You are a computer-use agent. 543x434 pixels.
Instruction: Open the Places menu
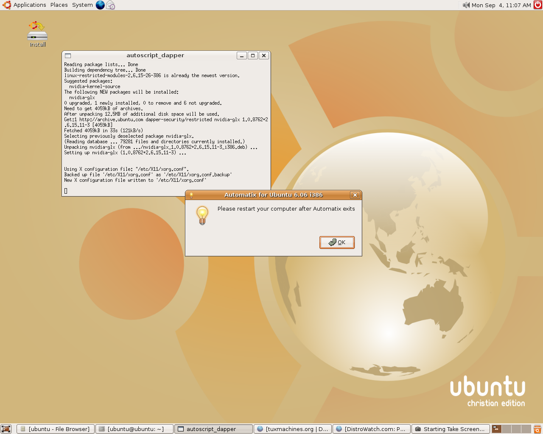click(x=59, y=5)
